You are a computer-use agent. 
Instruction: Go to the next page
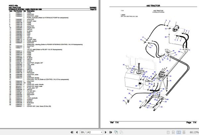105,132
